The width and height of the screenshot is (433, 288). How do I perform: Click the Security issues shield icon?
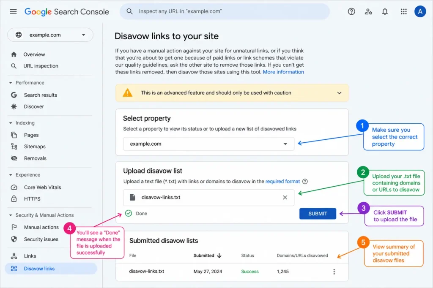[14, 239]
